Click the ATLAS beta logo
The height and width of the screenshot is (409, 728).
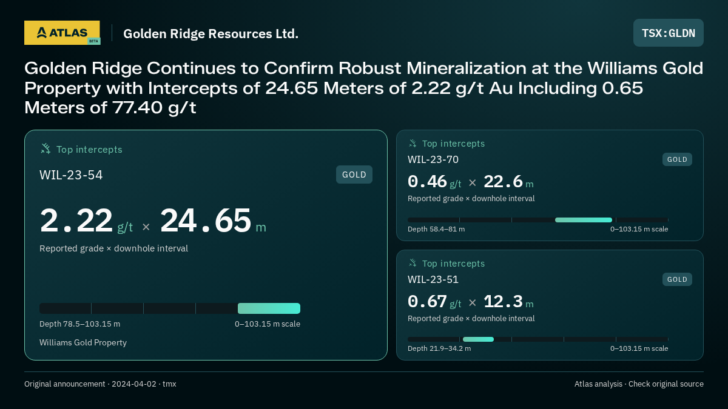[x=62, y=33]
